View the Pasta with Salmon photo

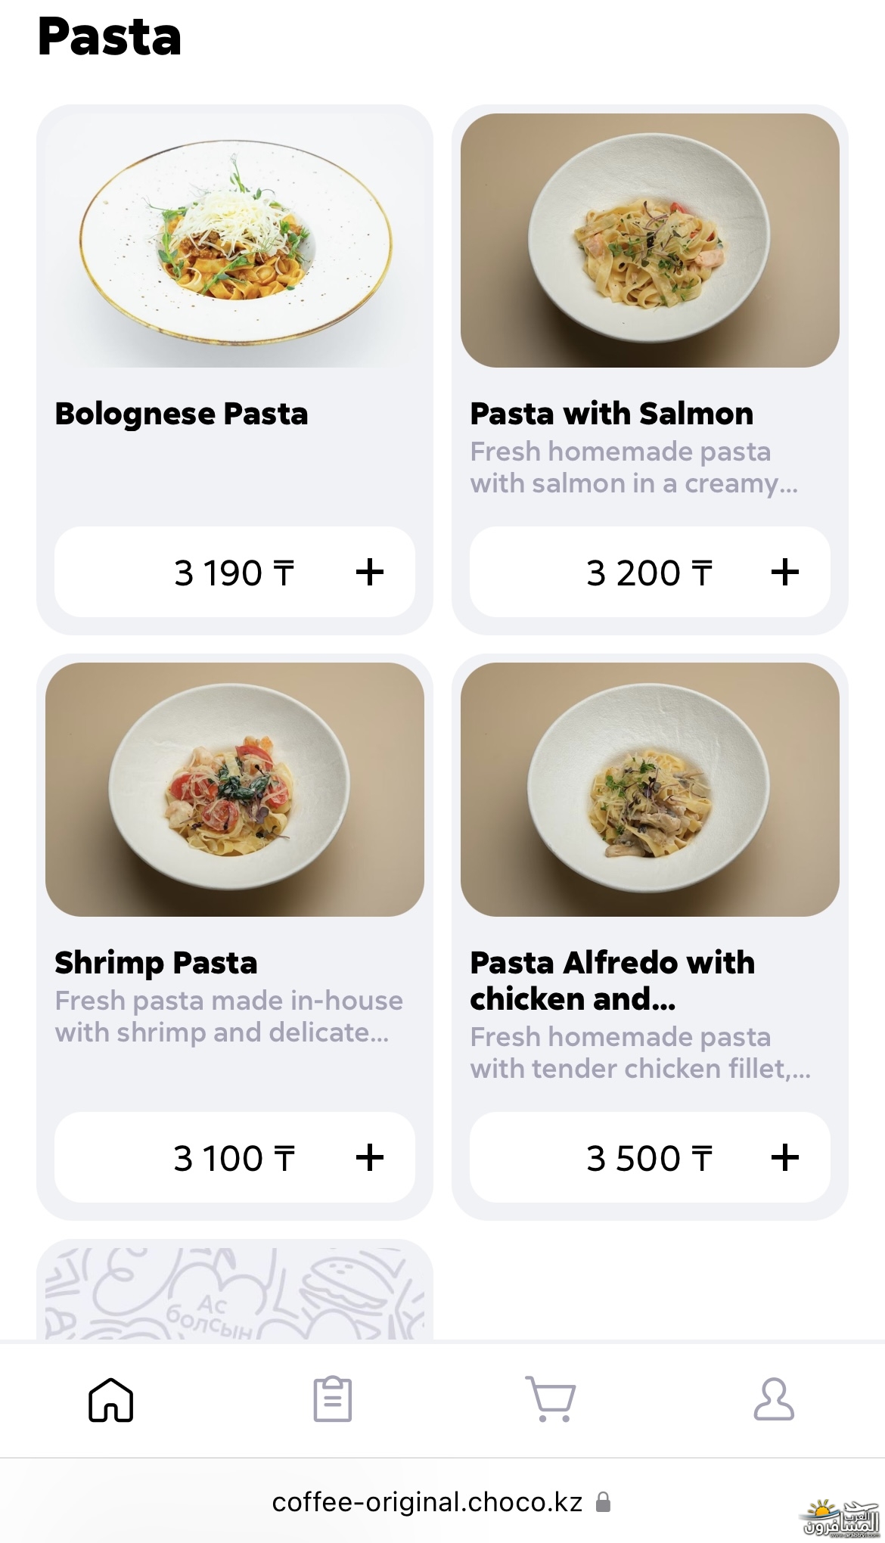[x=650, y=241]
